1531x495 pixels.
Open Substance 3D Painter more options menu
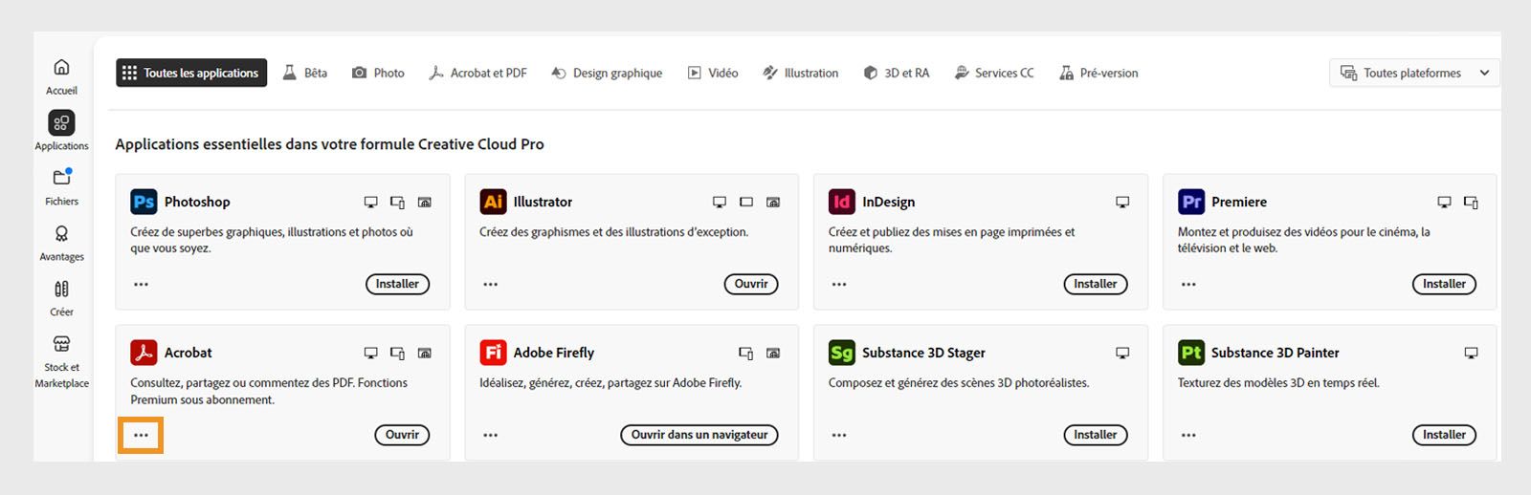tap(1188, 435)
